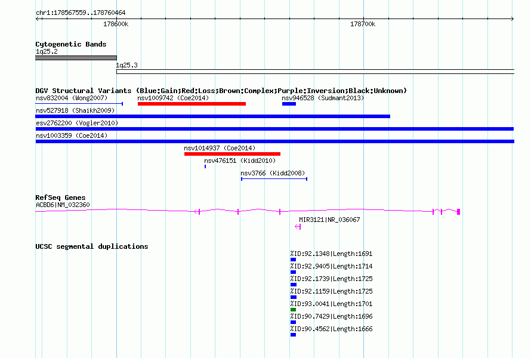Select the %ID:92.1159|Length:1725 label

[x=331, y=291]
